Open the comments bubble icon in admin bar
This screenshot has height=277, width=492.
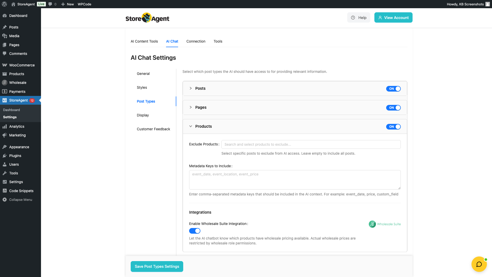pos(50,4)
